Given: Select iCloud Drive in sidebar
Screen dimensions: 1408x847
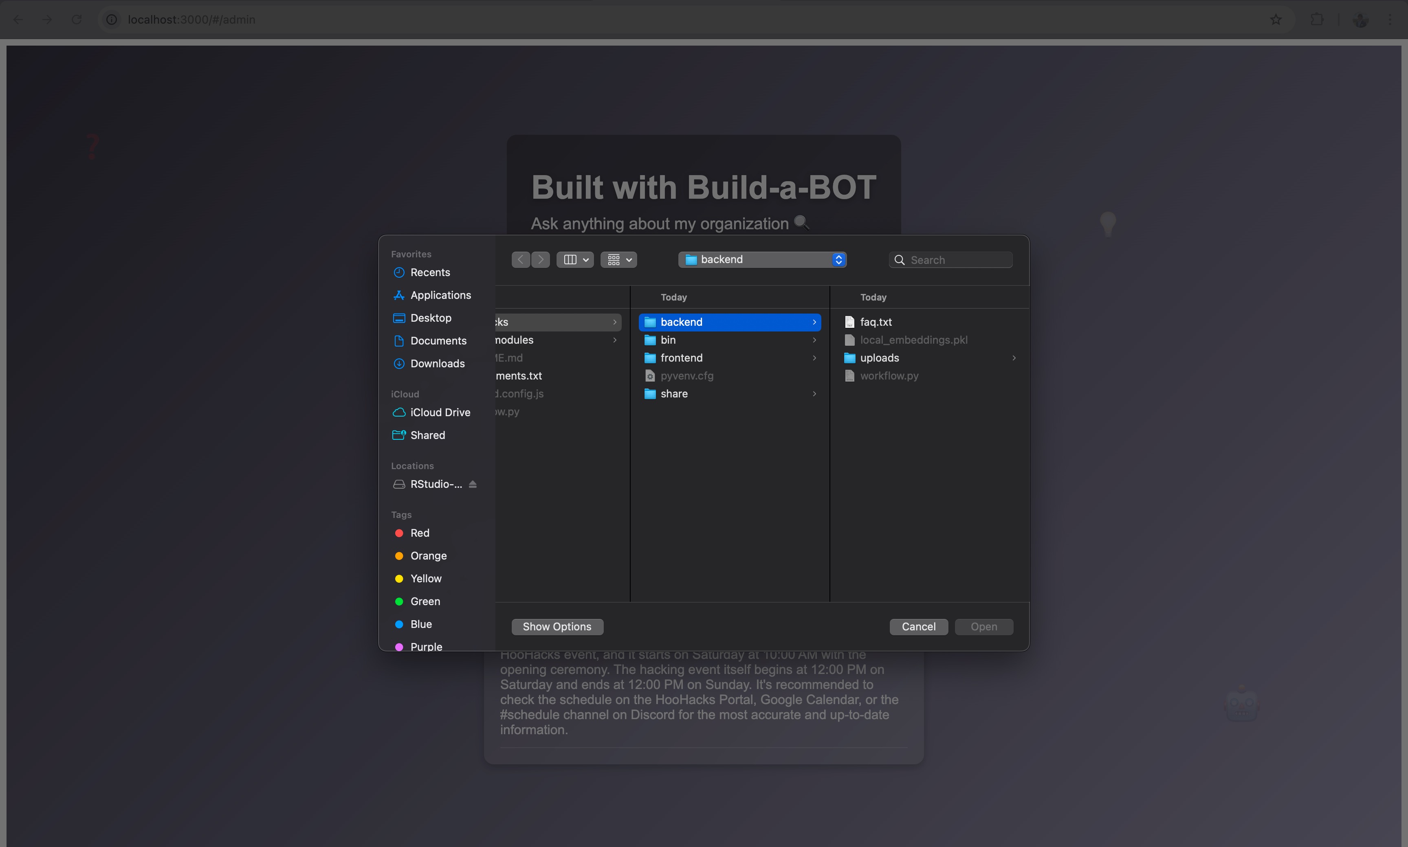Looking at the screenshot, I should (x=440, y=412).
